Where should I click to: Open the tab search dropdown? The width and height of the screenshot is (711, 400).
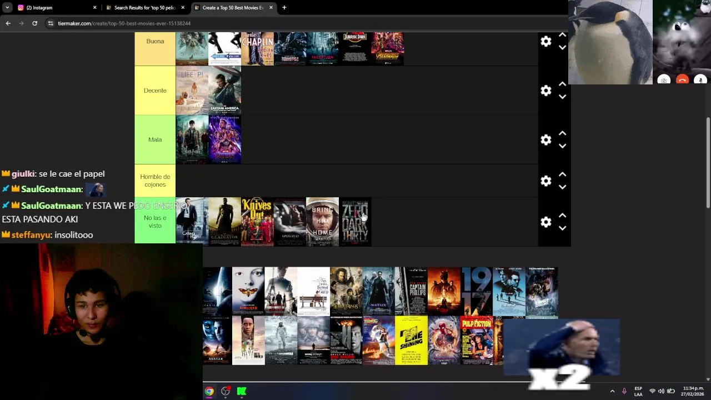tap(7, 8)
